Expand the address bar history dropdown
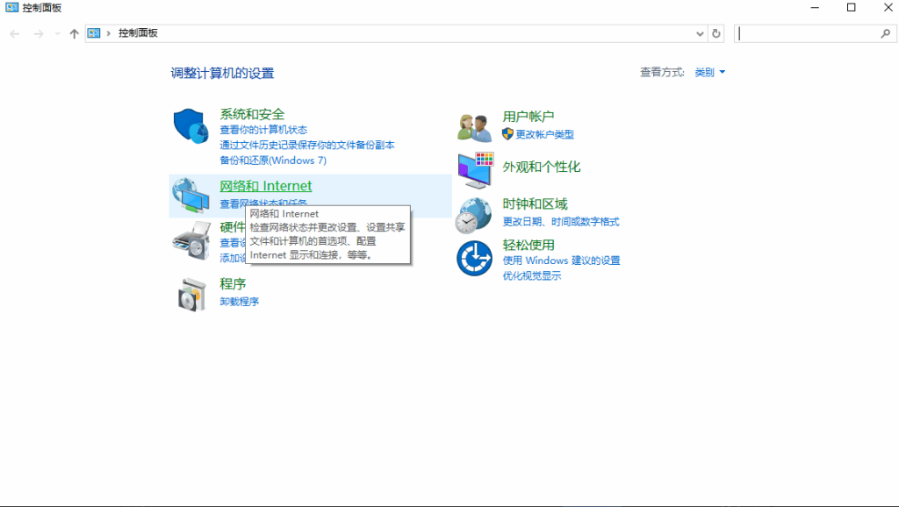 pyautogui.click(x=700, y=33)
